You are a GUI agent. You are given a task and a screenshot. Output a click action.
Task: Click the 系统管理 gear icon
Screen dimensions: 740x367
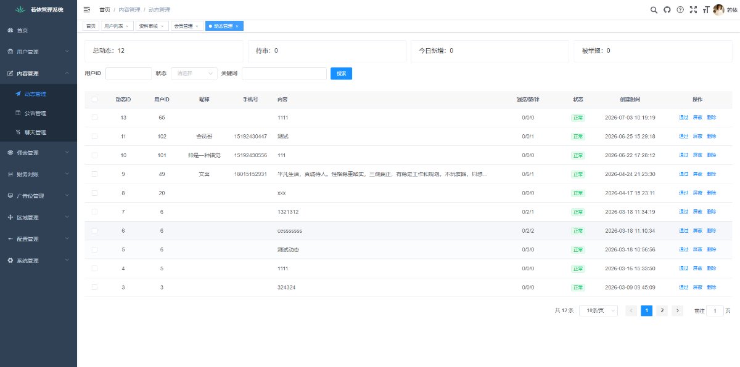tap(10, 260)
